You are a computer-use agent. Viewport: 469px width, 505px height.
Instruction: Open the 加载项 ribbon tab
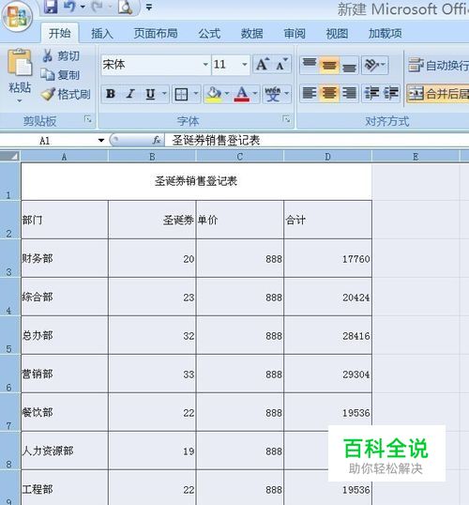(x=385, y=34)
